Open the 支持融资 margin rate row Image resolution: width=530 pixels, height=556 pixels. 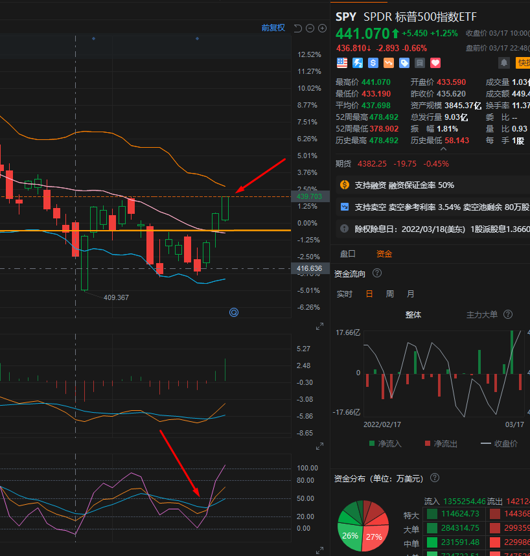point(433,185)
